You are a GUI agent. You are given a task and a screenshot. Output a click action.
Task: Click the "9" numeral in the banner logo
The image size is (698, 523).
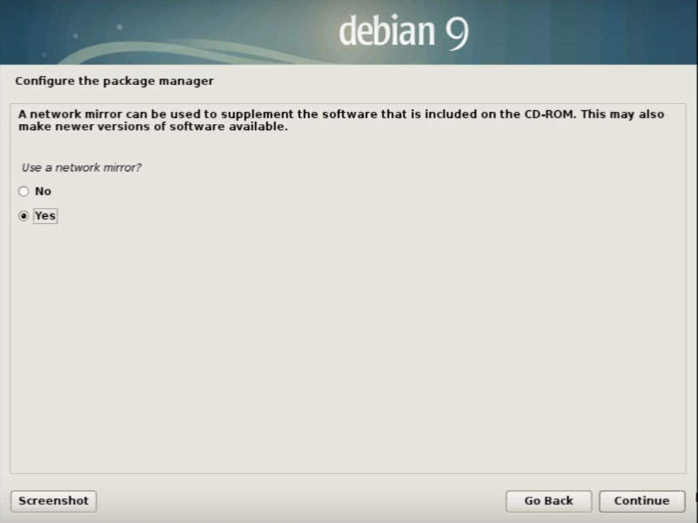[x=457, y=34]
